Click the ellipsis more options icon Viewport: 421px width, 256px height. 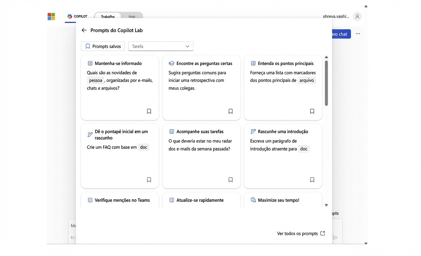[358, 34]
